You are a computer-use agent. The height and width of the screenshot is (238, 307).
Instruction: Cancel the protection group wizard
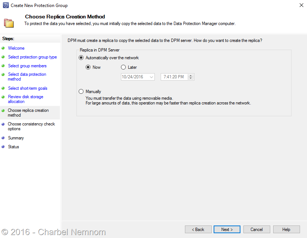(x=257, y=230)
